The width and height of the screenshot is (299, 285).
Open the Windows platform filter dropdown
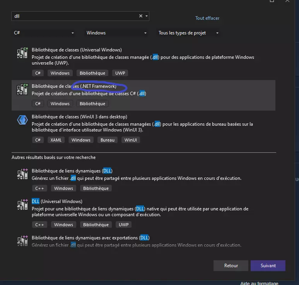click(x=116, y=33)
